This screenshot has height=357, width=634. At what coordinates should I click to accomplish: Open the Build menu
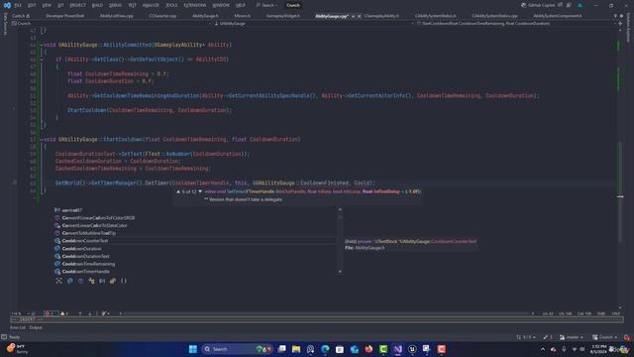[97, 5]
